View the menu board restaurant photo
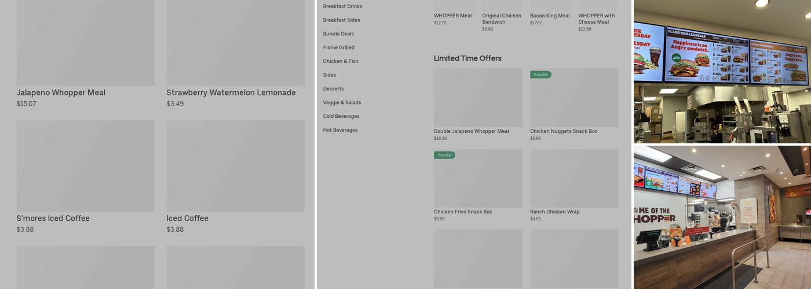The image size is (811, 289). click(x=722, y=71)
